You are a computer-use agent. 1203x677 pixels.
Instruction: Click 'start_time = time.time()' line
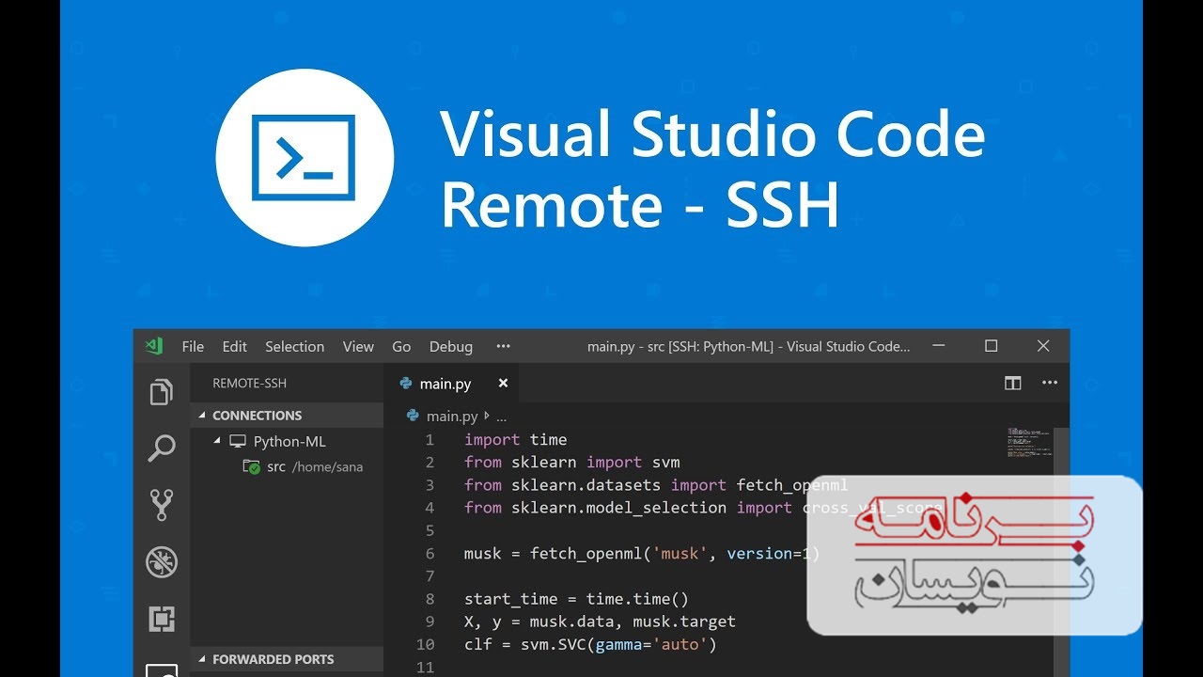576,599
